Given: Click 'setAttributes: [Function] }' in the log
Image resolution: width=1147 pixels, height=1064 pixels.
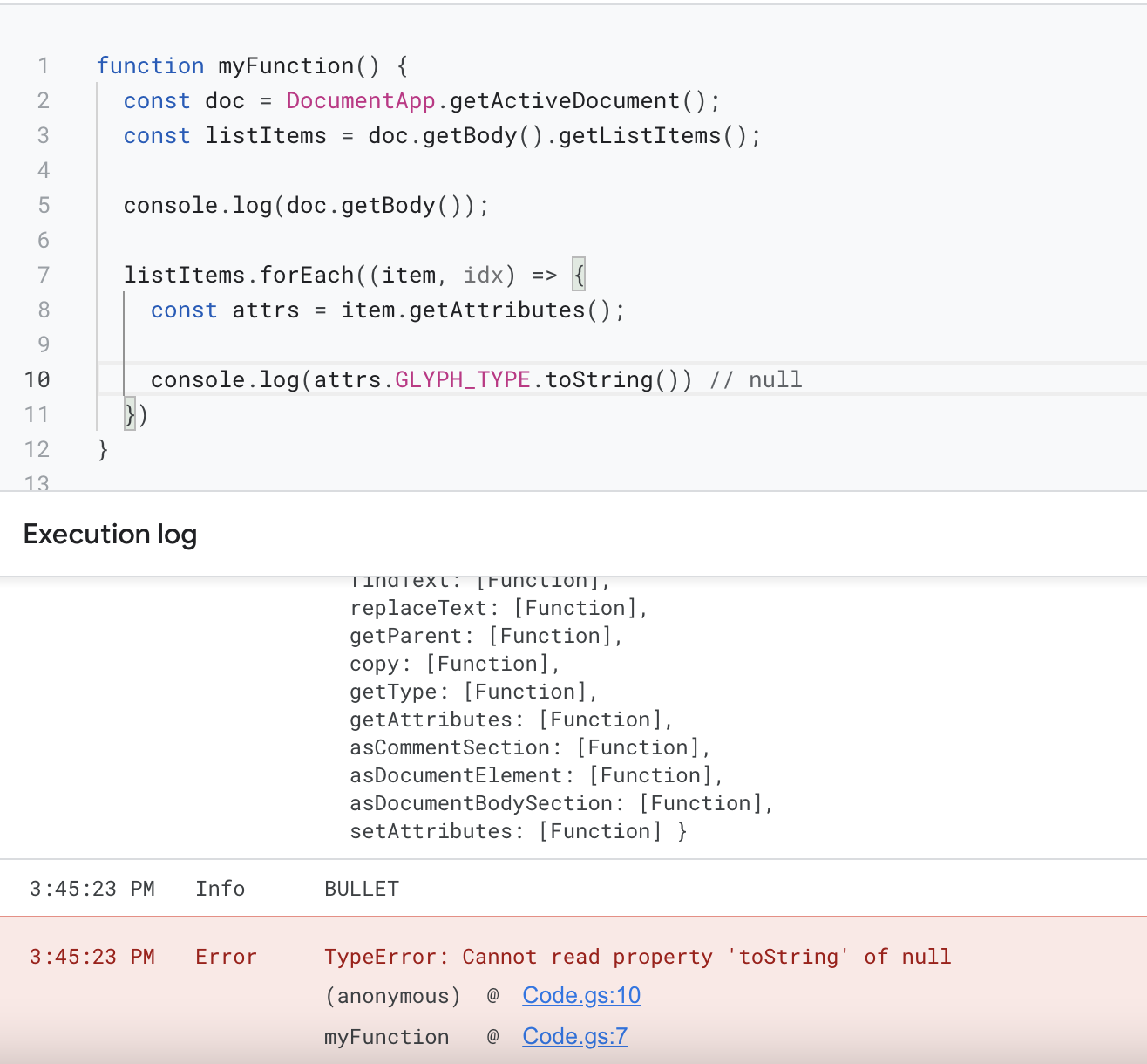Looking at the screenshot, I should pos(519,831).
